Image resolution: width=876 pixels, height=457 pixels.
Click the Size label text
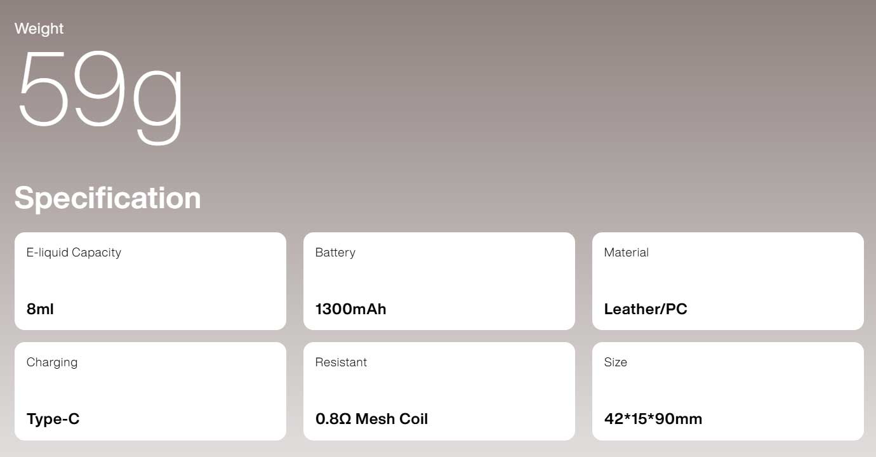pyautogui.click(x=616, y=362)
